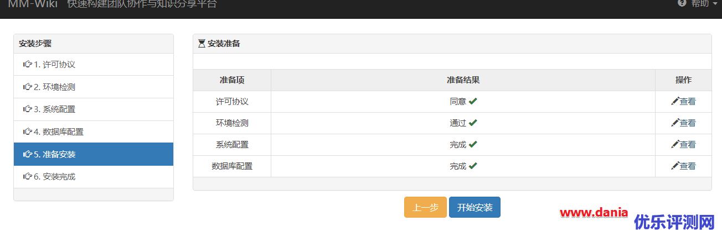Click checkmark in 系统配置 row
This screenshot has width=722, height=237.
[473, 144]
